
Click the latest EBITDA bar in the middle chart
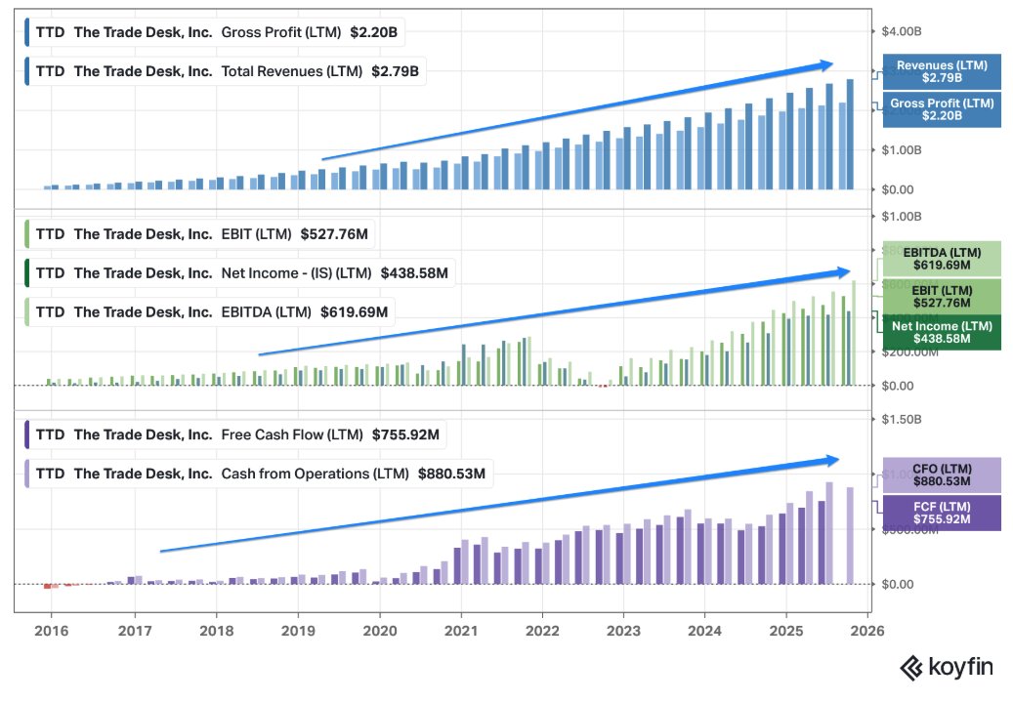tap(854, 333)
